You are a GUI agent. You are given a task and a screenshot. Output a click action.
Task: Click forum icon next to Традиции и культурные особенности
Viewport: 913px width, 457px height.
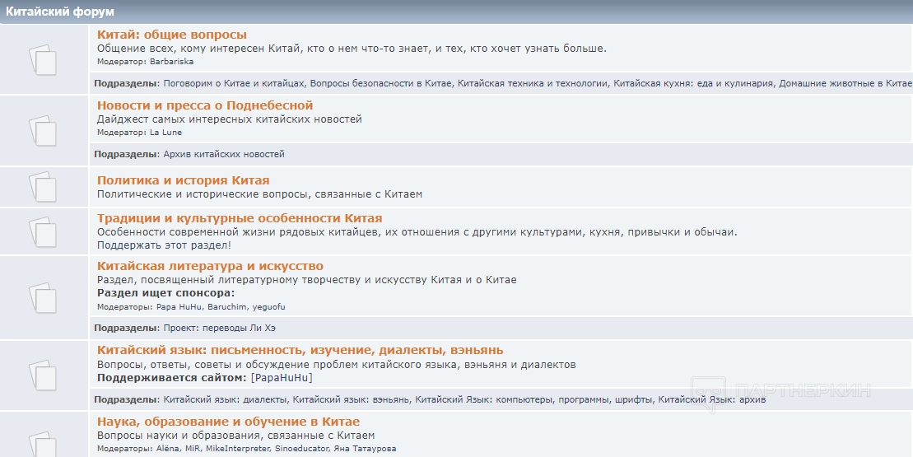pos(44,231)
